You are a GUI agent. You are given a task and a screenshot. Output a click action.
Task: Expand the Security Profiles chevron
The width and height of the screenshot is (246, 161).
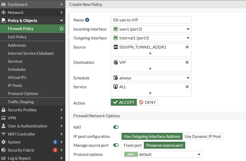tap(62, 110)
